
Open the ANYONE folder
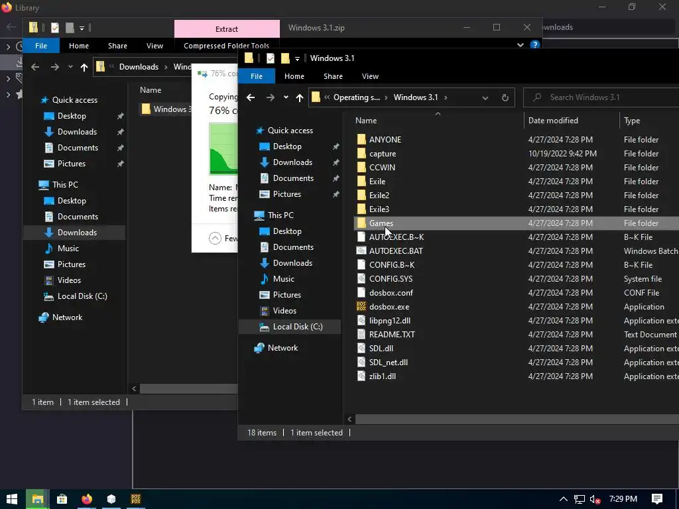point(385,140)
